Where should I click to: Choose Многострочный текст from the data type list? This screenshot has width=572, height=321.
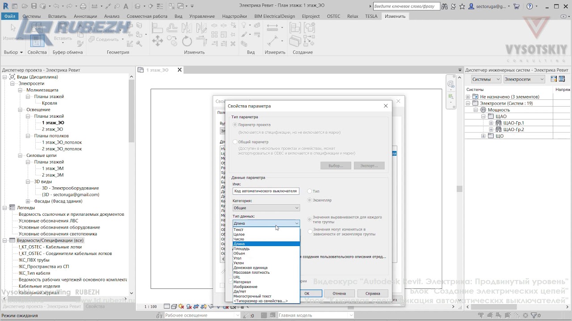click(266, 296)
